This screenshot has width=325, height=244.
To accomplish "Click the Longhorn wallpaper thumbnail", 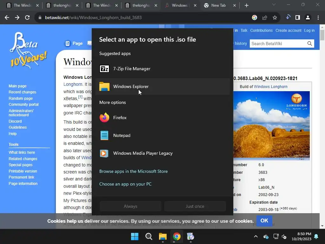I will [x=272, y=126].
